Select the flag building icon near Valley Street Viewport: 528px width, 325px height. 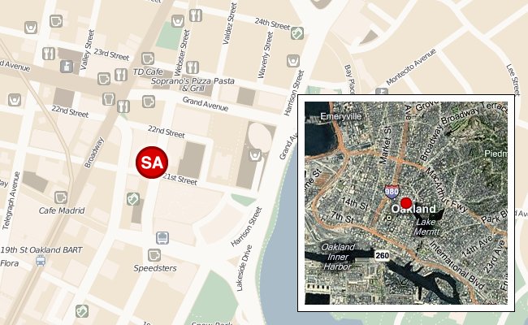coord(67,67)
